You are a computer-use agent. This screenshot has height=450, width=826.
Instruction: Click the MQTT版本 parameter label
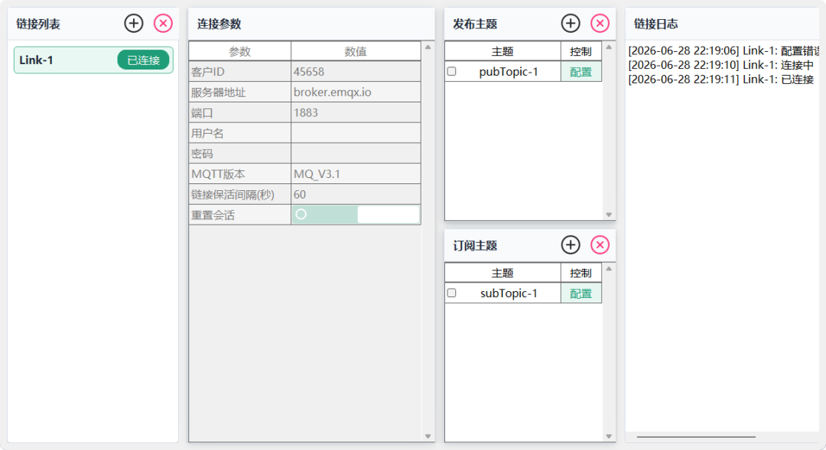tap(218, 174)
